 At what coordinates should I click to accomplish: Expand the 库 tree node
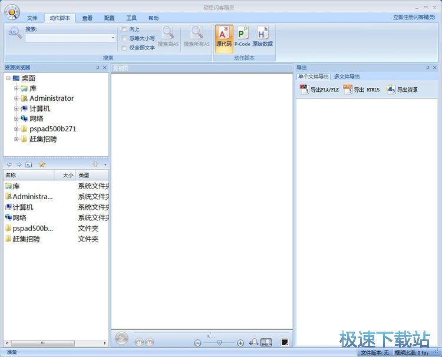click(17, 88)
